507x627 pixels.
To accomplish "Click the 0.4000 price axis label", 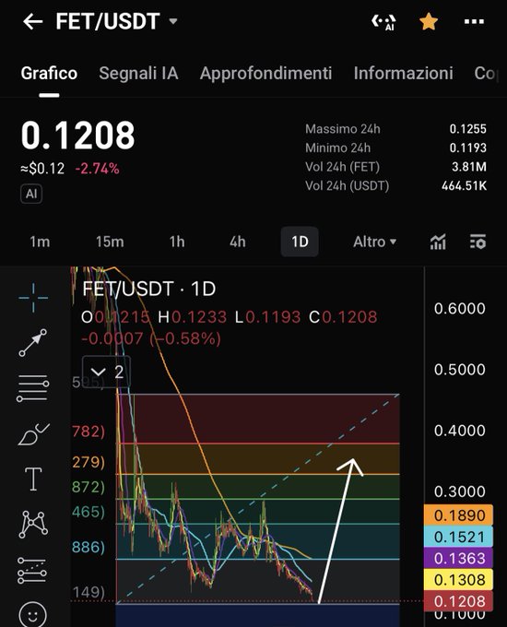I will (460, 431).
